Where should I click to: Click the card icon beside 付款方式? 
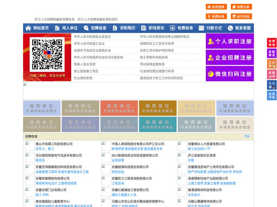point(201,28)
